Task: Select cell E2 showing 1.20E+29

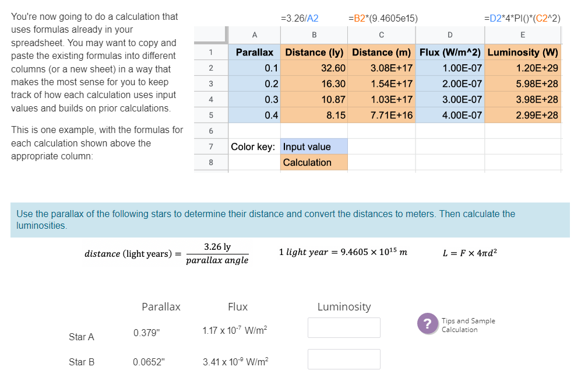Action: [x=522, y=68]
